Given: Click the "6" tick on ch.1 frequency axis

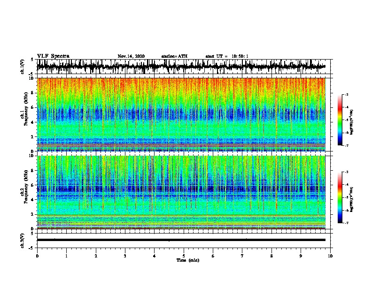Looking at the screenshot, I should [33, 107].
